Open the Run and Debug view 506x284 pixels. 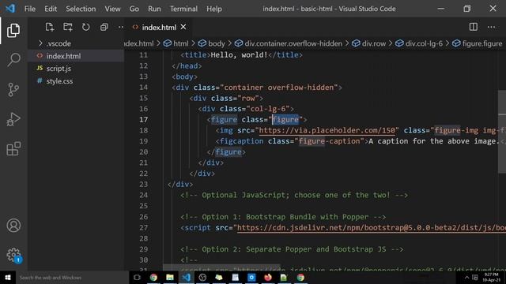point(13,119)
